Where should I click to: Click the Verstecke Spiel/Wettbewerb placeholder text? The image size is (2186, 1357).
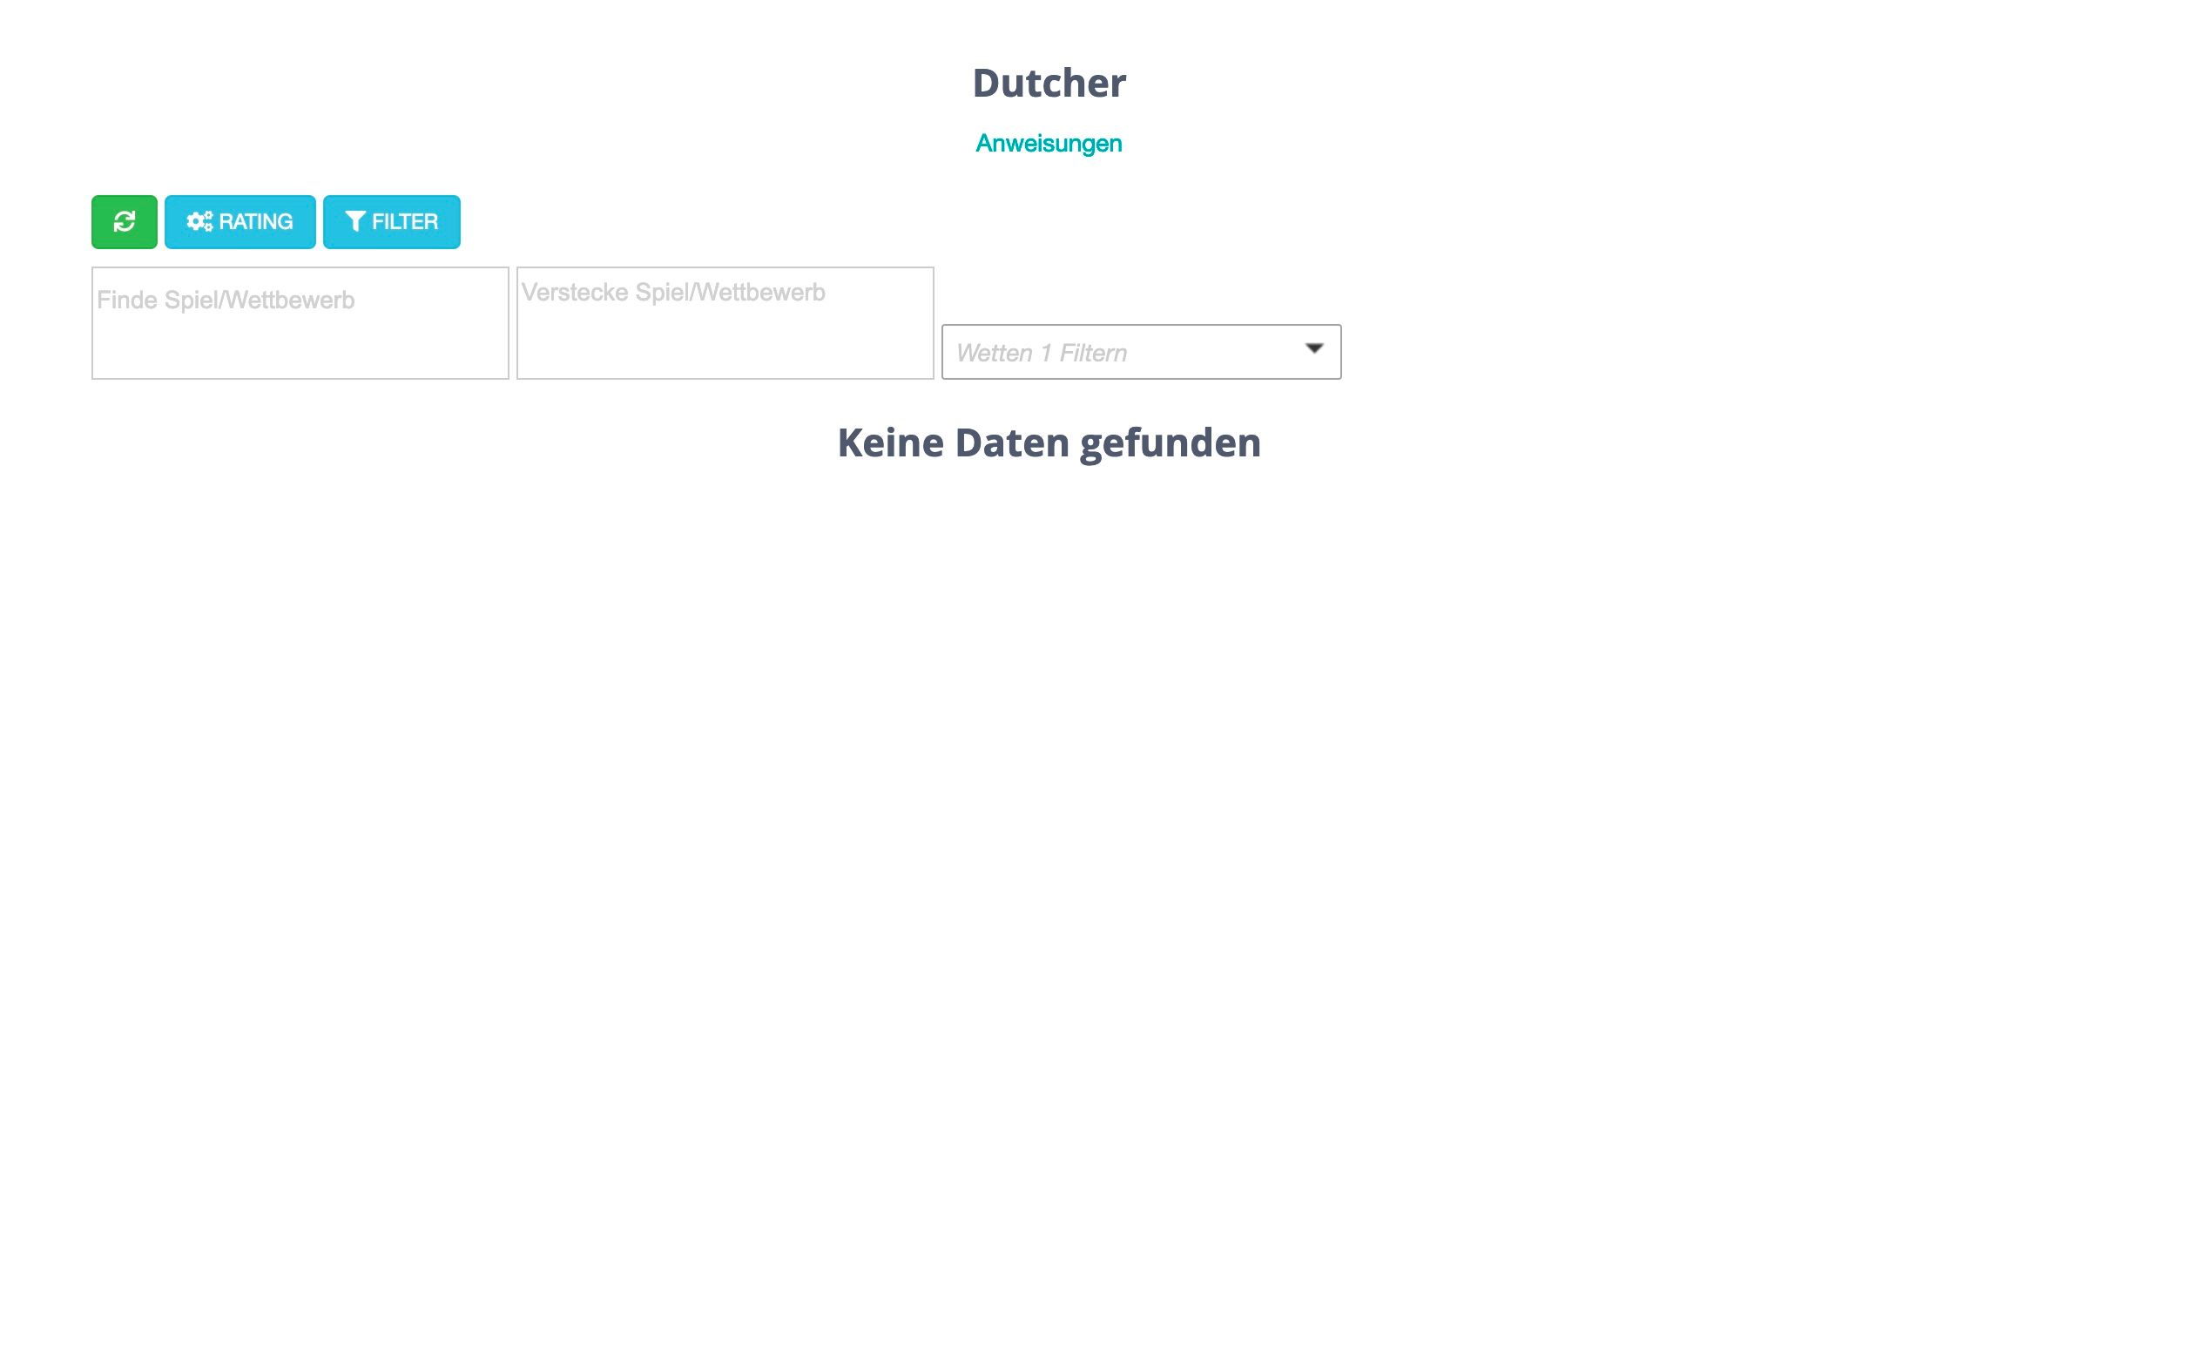[672, 293]
